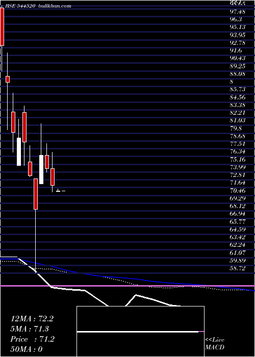
Task: Select the 70.46 price axis label
Action: point(238,191)
